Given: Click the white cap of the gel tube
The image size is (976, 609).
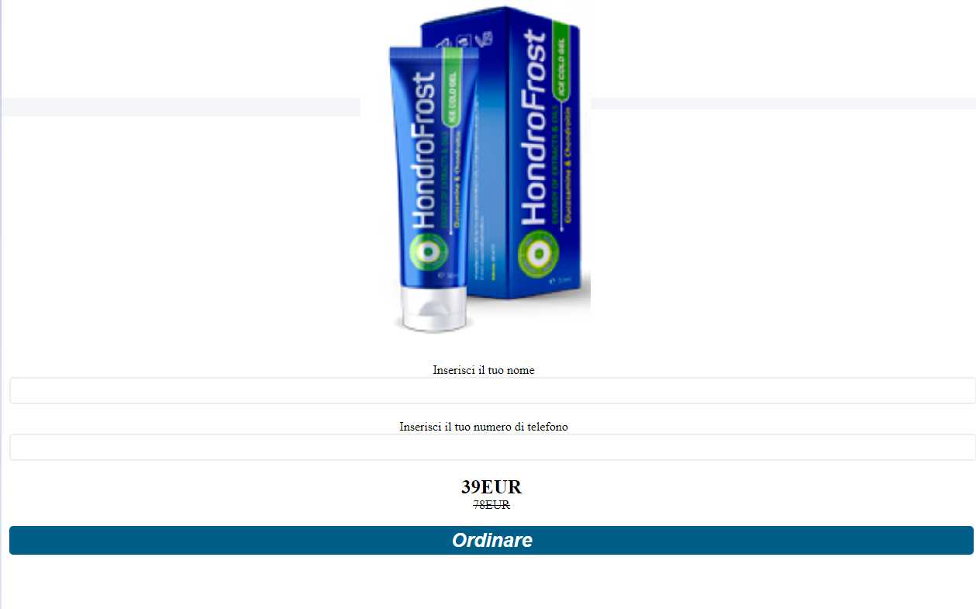Looking at the screenshot, I should 434,307.
